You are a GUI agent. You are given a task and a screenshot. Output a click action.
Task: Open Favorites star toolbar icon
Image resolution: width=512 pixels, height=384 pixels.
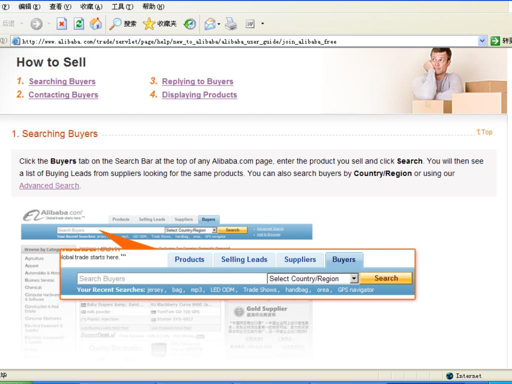149,24
